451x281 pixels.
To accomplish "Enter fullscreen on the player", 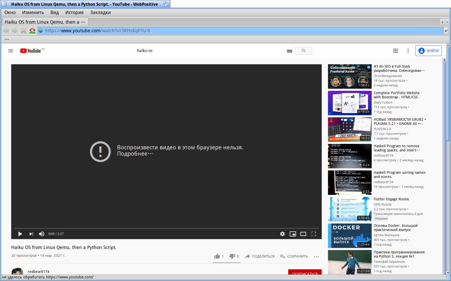I will coord(314,234).
